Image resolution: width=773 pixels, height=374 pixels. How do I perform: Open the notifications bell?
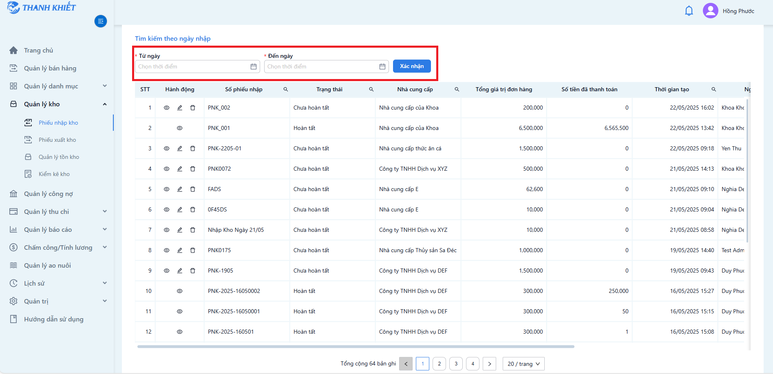point(689,11)
